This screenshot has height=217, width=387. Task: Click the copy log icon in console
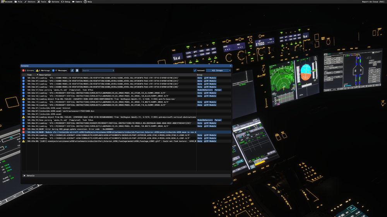pos(77,71)
